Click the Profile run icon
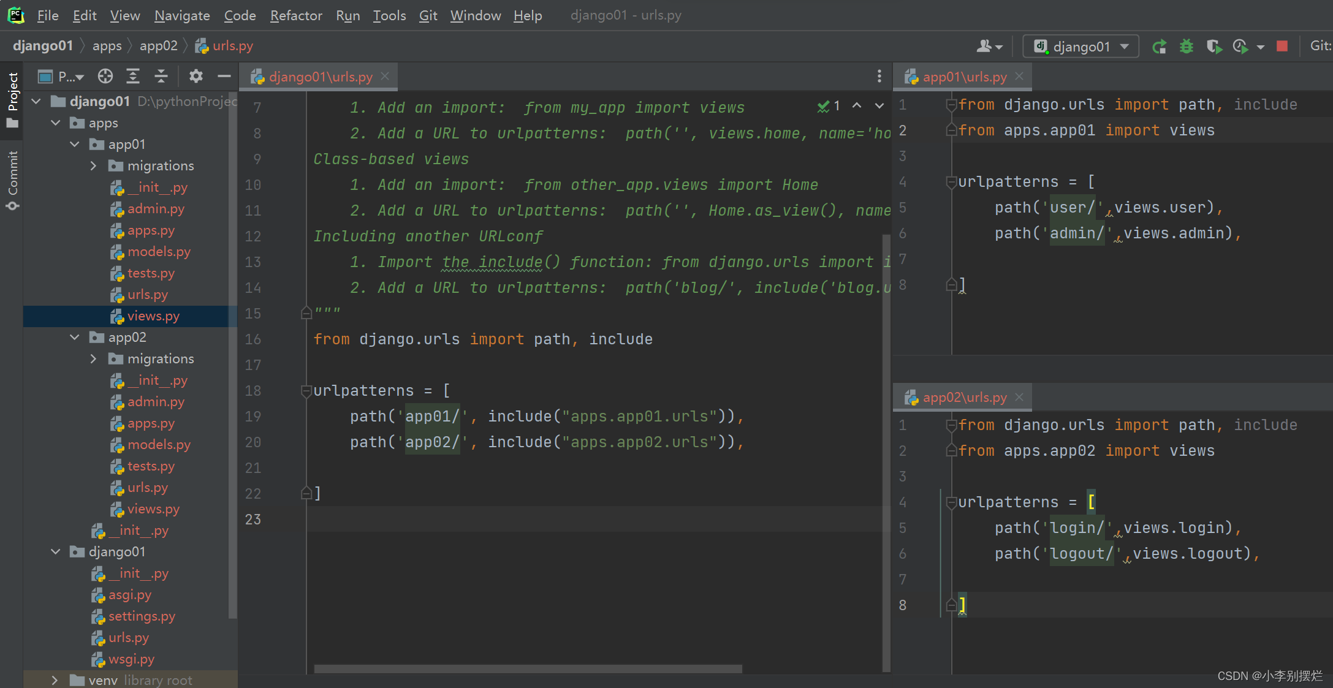This screenshot has width=1333, height=688. point(1240,47)
